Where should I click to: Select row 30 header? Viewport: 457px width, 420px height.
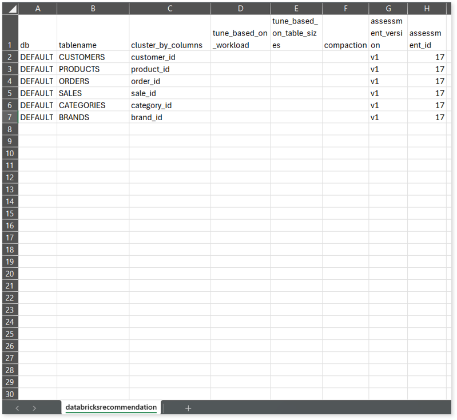click(x=10, y=394)
